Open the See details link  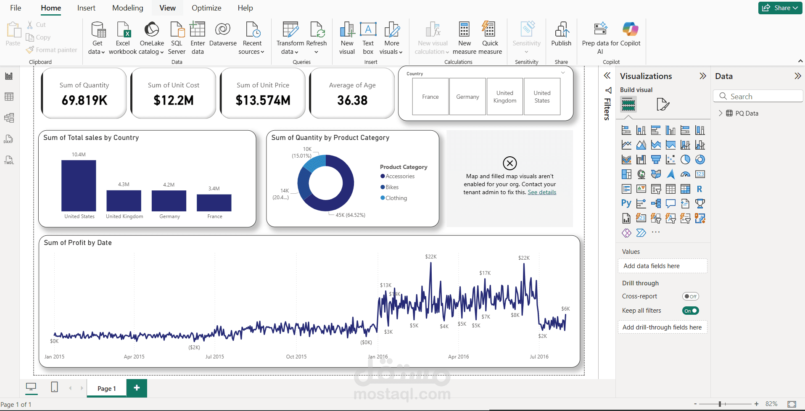click(542, 192)
